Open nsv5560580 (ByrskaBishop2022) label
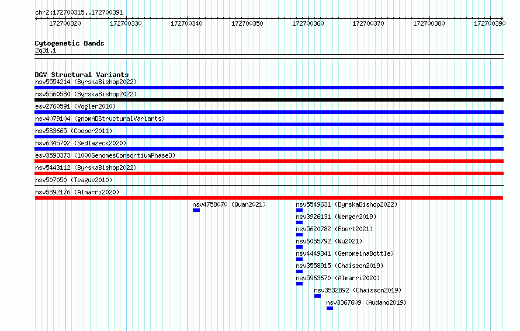The height and width of the screenshot is (331, 520). click(86, 94)
